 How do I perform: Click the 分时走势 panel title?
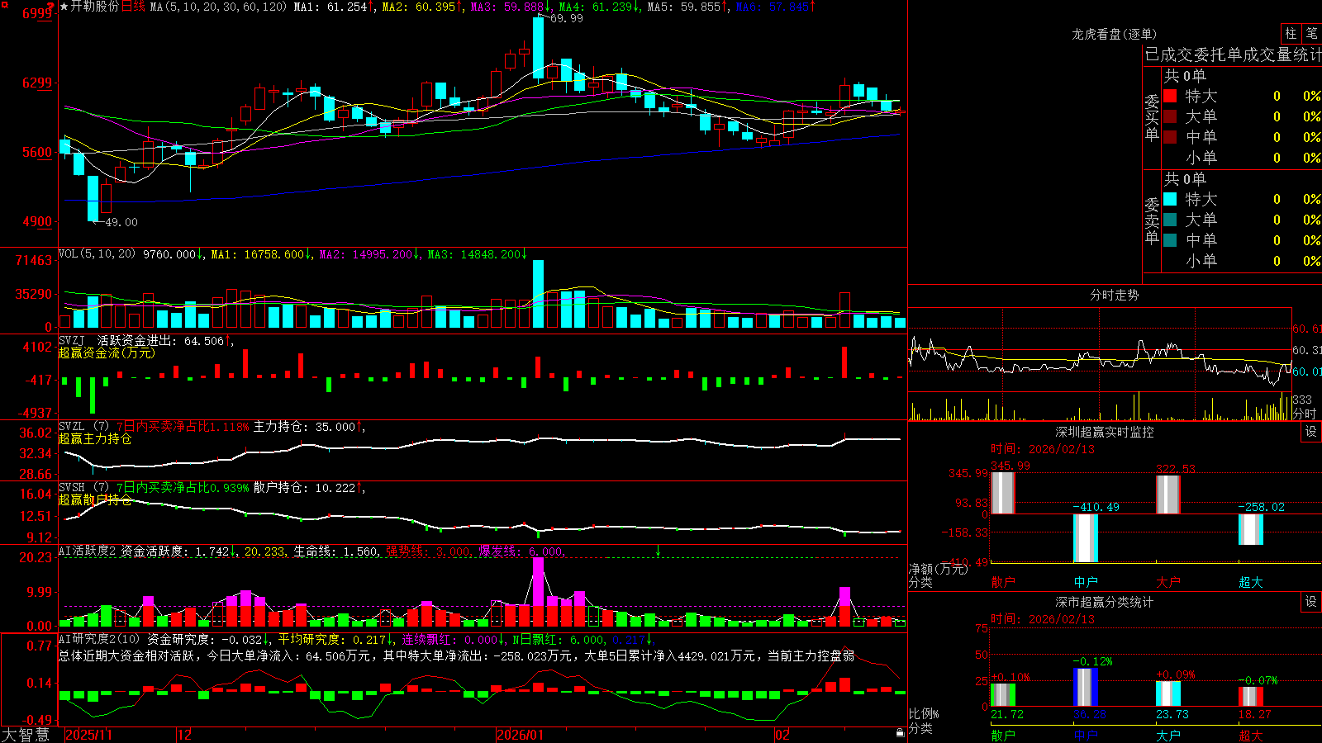[1114, 295]
